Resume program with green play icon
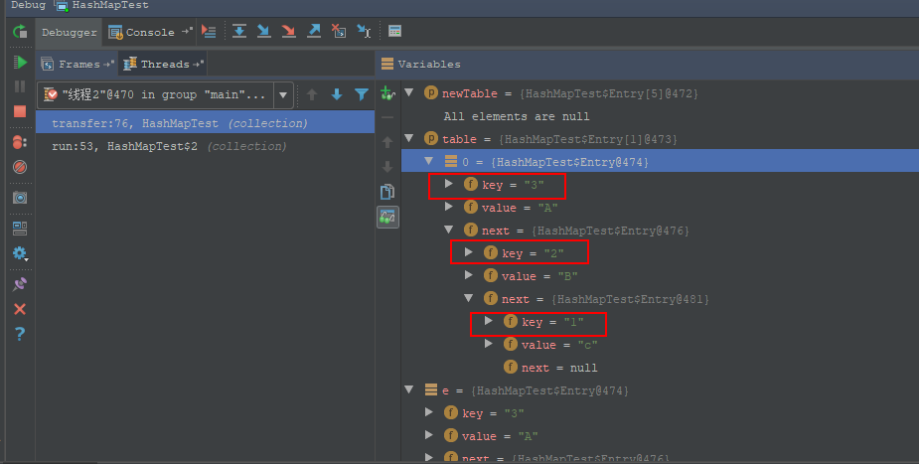This screenshot has height=464, width=919. (20, 63)
